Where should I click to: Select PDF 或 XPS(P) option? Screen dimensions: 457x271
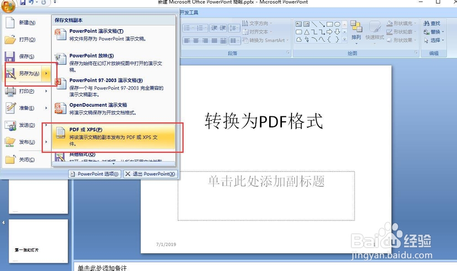point(114,136)
